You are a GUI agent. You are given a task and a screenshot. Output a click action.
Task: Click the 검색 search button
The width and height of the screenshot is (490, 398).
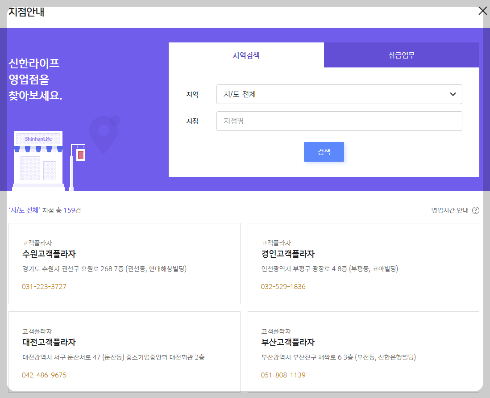pyautogui.click(x=324, y=152)
